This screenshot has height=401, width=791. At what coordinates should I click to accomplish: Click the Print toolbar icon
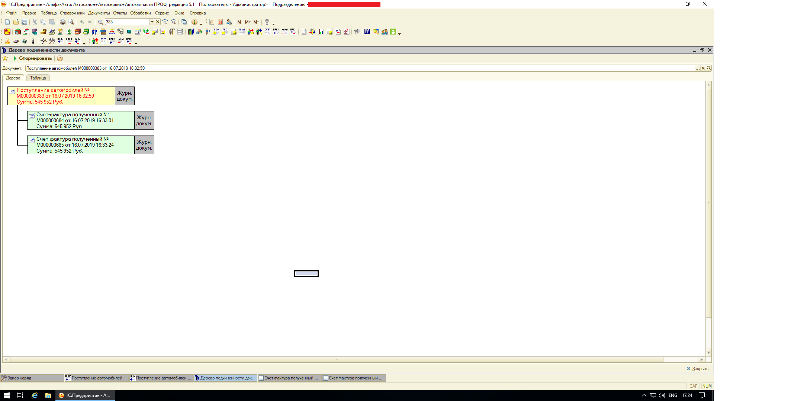click(x=62, y=22)
